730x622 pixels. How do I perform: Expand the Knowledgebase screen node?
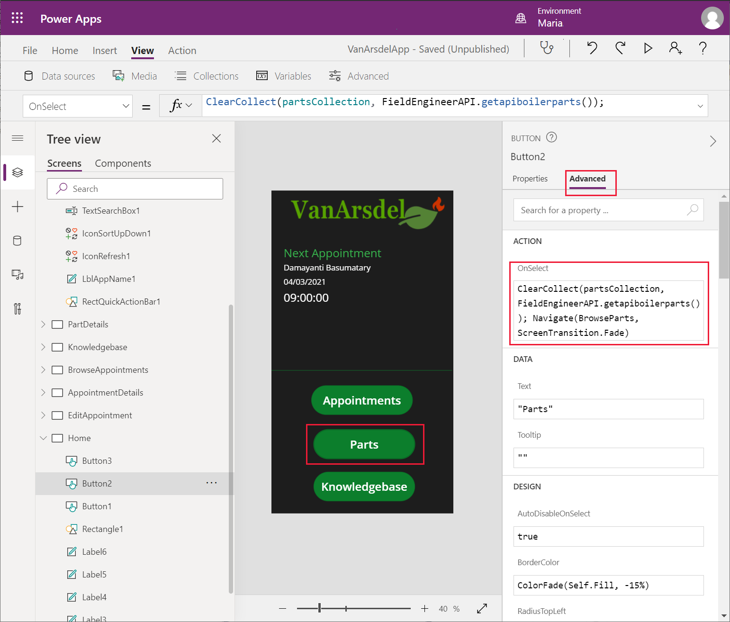pyautogui.click(x=43, y=347)
